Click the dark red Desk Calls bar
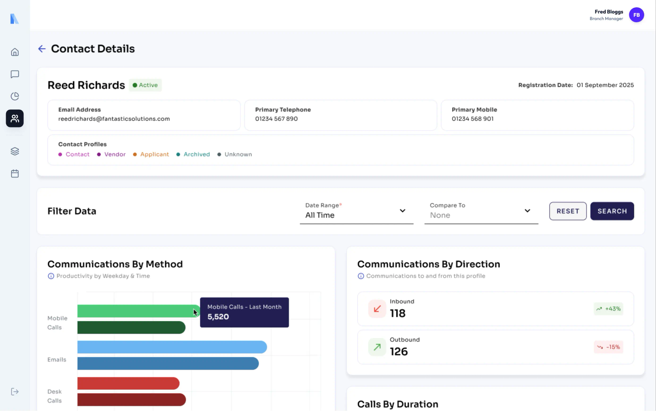The height and width of the screenshot is (411, 656). point(132,400)
